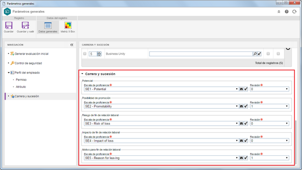This screenshot has height=170, width=302.
Task: Click the Permiso sub-item
Action: [21, 80]
